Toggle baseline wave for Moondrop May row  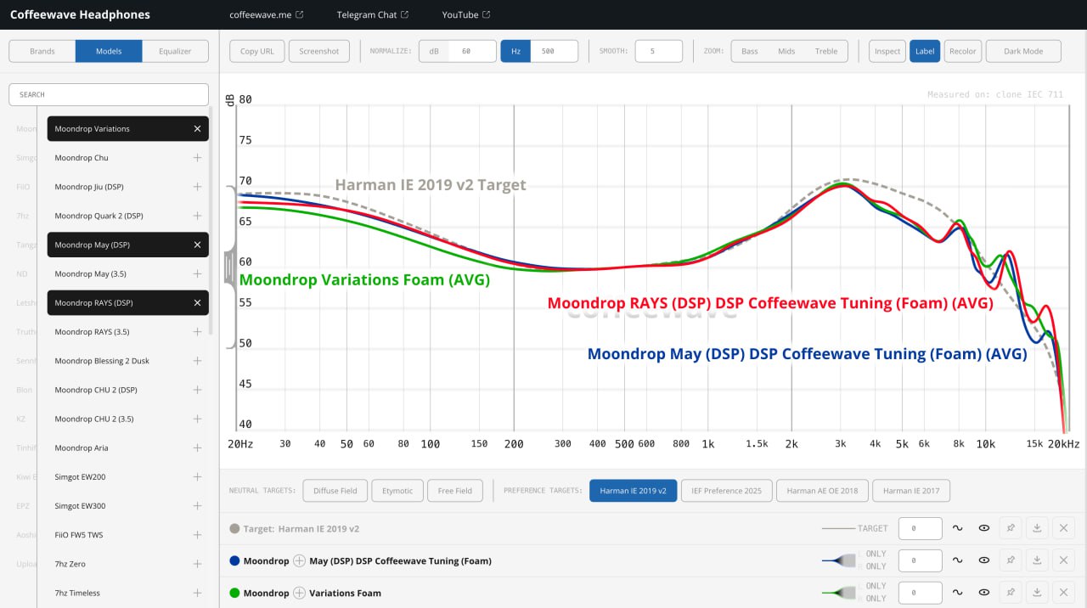(957, 560)
